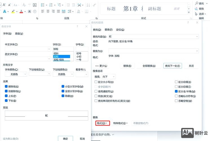Click the 查找 search ribbon button
The width and height of the screenshot is (210, 141).
coord(199,3)
